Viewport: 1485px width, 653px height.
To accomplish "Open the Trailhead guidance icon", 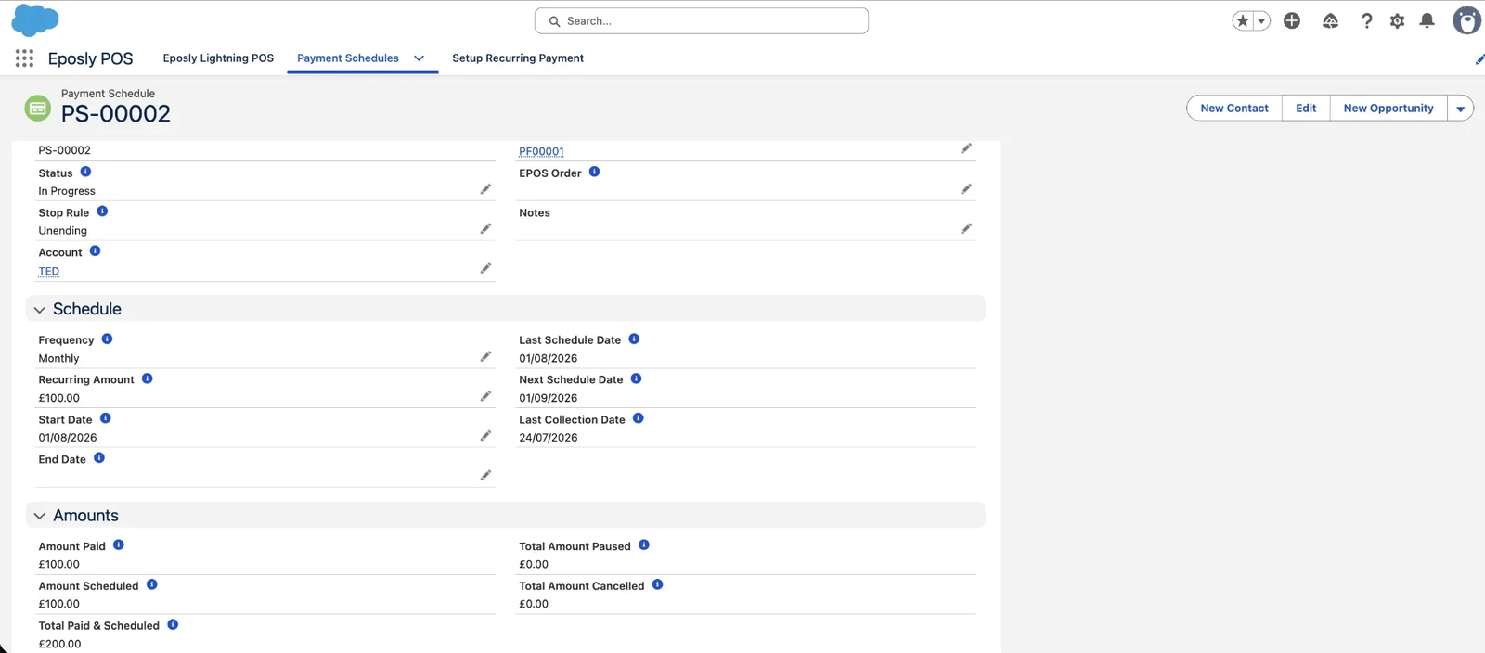I will pos(1330,20).
